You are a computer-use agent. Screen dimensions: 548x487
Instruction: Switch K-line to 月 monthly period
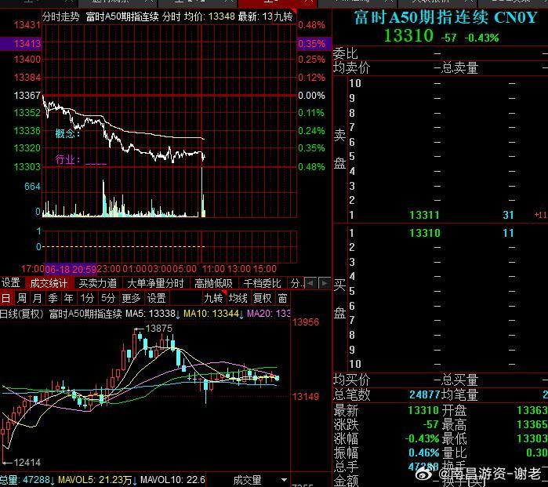(x=38, y=298)
